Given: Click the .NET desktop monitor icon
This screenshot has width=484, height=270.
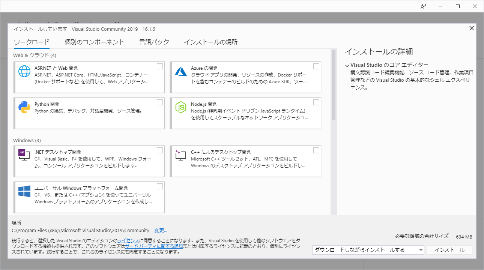Looking at the screenshot, I should pos(24,154).
